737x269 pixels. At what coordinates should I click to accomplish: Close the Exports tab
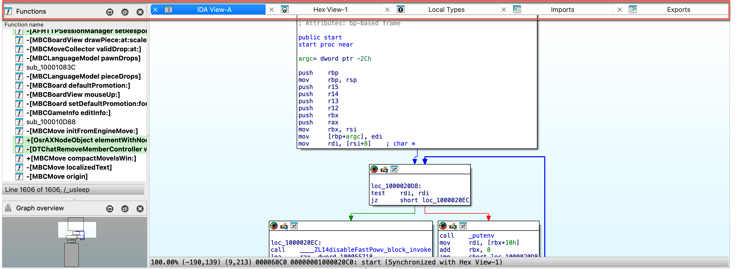point(619,10)
